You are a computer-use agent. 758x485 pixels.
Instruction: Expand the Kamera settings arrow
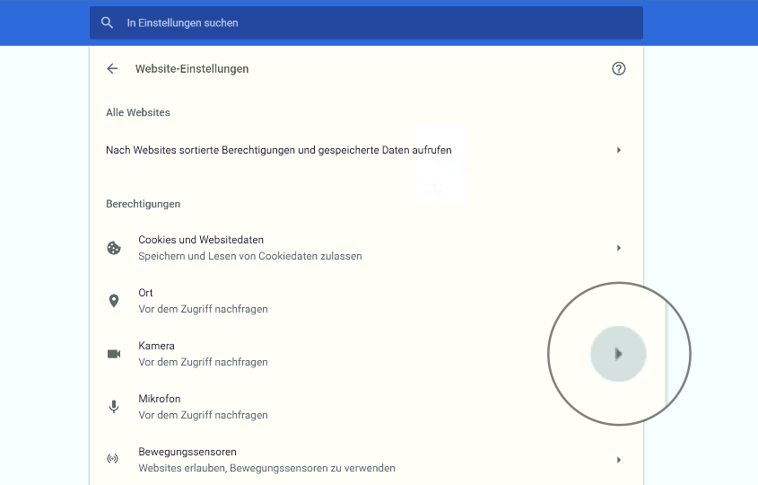pyautogui.click(x=618, y=354)
